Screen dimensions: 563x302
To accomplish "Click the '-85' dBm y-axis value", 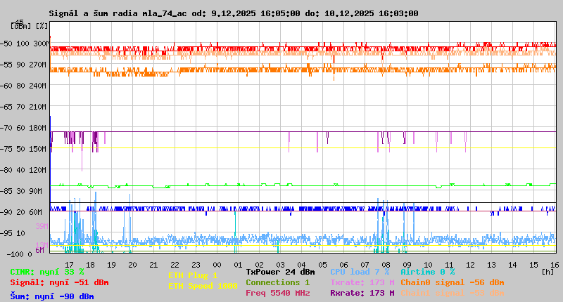I will click(6, 191).
